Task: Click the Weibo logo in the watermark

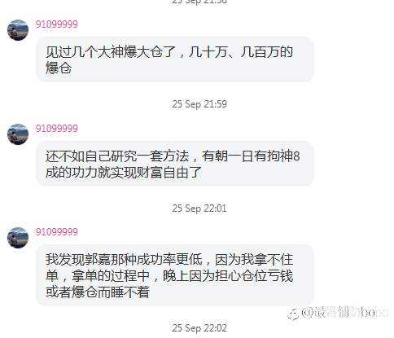Action: [294, 314]
